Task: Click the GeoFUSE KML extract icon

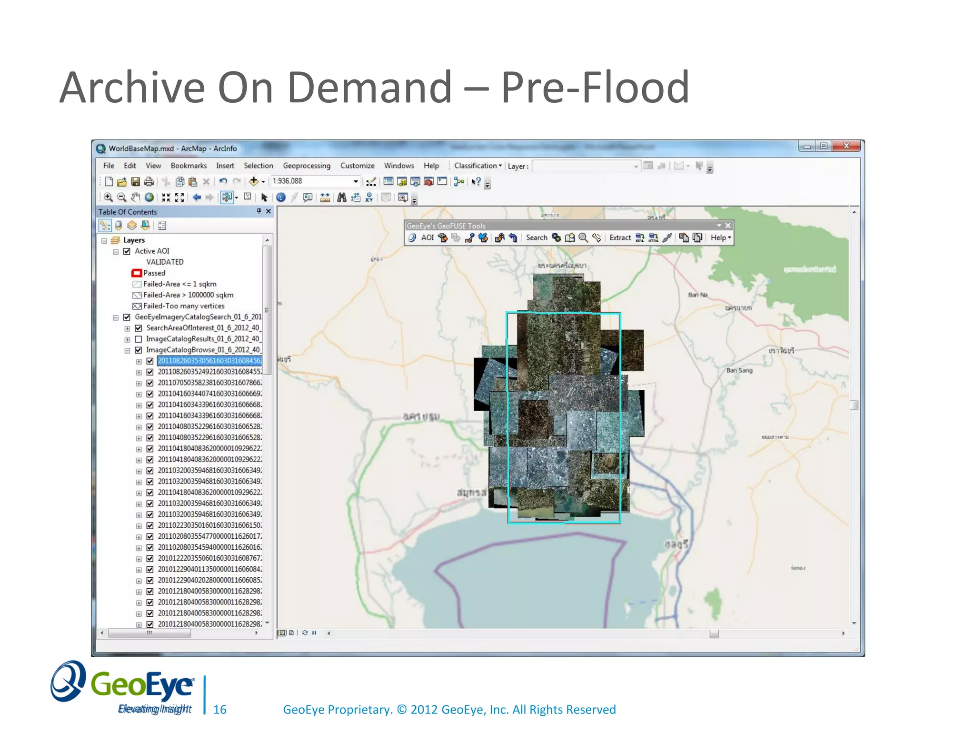Action: point(640,237)
